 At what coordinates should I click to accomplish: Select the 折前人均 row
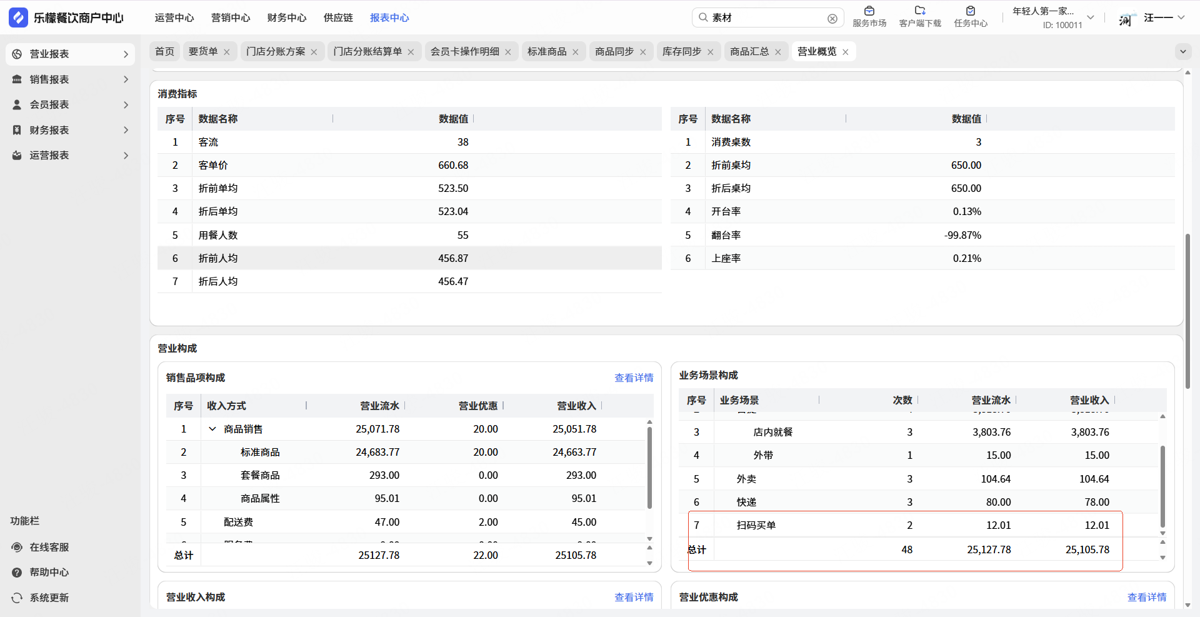tap(409, 258)
